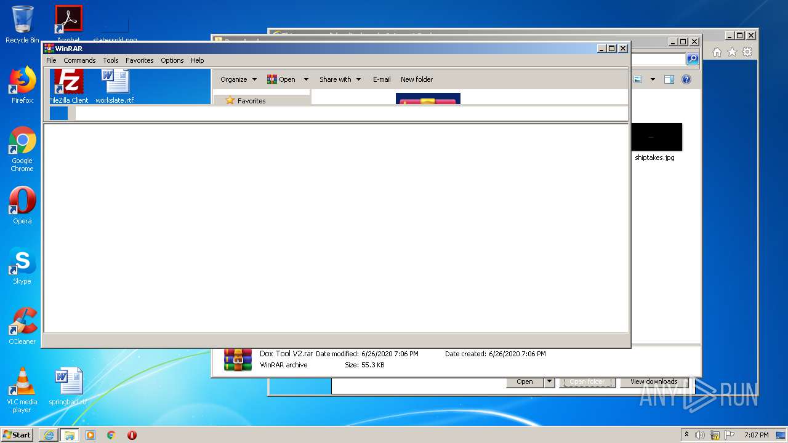Click the Action Center flag tray icon
788x443 pixels.
click(729, 435)
